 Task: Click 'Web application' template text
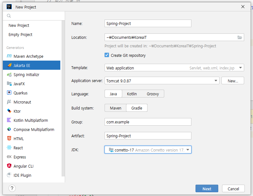(x=120, y=68)
